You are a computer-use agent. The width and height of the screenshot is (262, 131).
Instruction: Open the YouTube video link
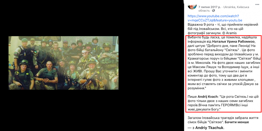215,18
